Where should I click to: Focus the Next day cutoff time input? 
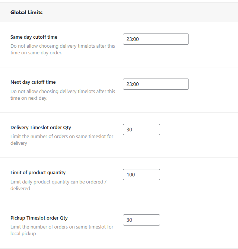(156, 84)
